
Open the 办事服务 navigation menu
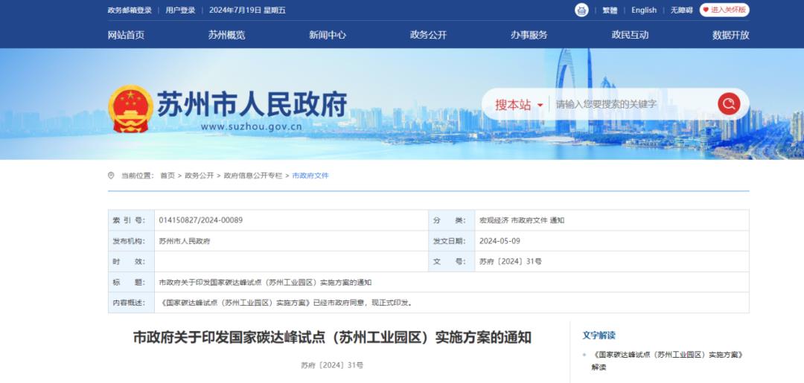(x=529, y=35)
